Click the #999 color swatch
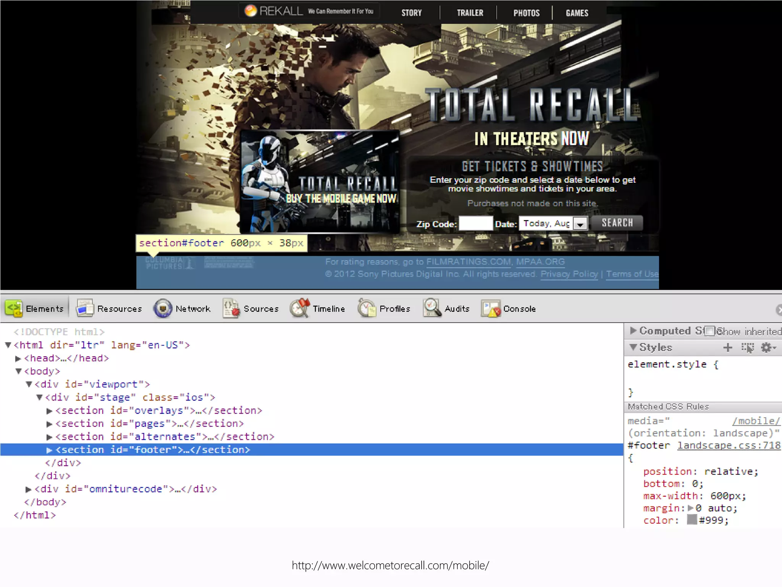 692,519
